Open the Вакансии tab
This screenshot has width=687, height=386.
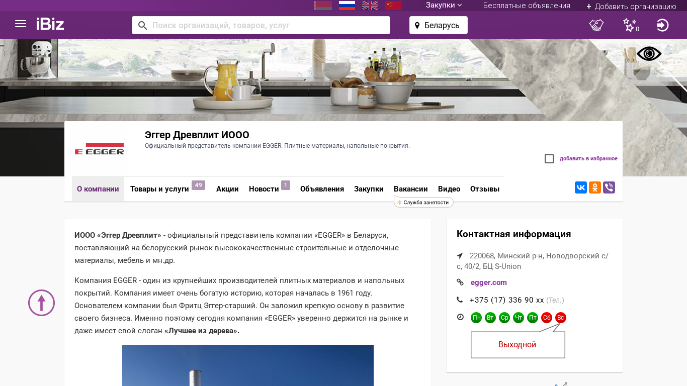[411, 189]
